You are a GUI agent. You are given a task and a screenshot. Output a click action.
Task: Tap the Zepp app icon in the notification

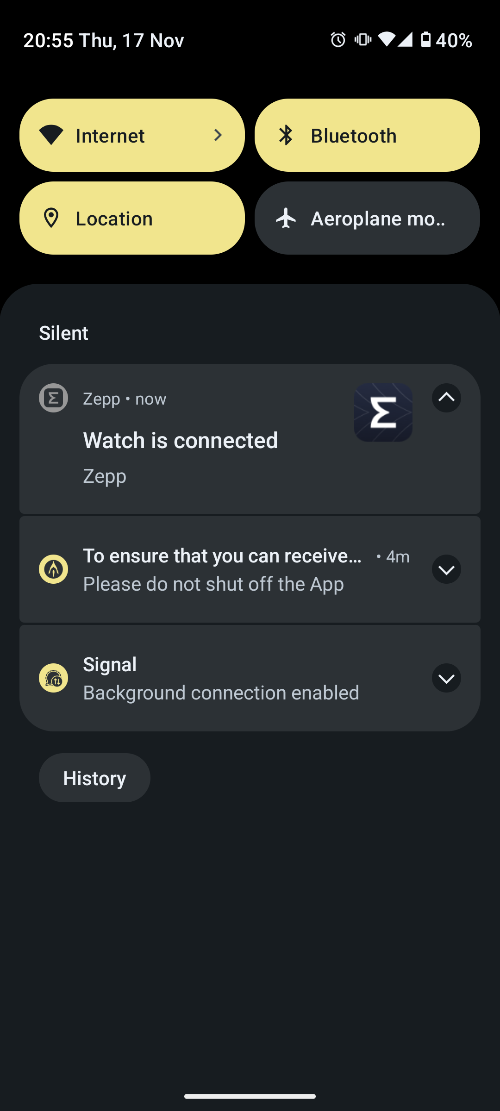coord(53,398)
